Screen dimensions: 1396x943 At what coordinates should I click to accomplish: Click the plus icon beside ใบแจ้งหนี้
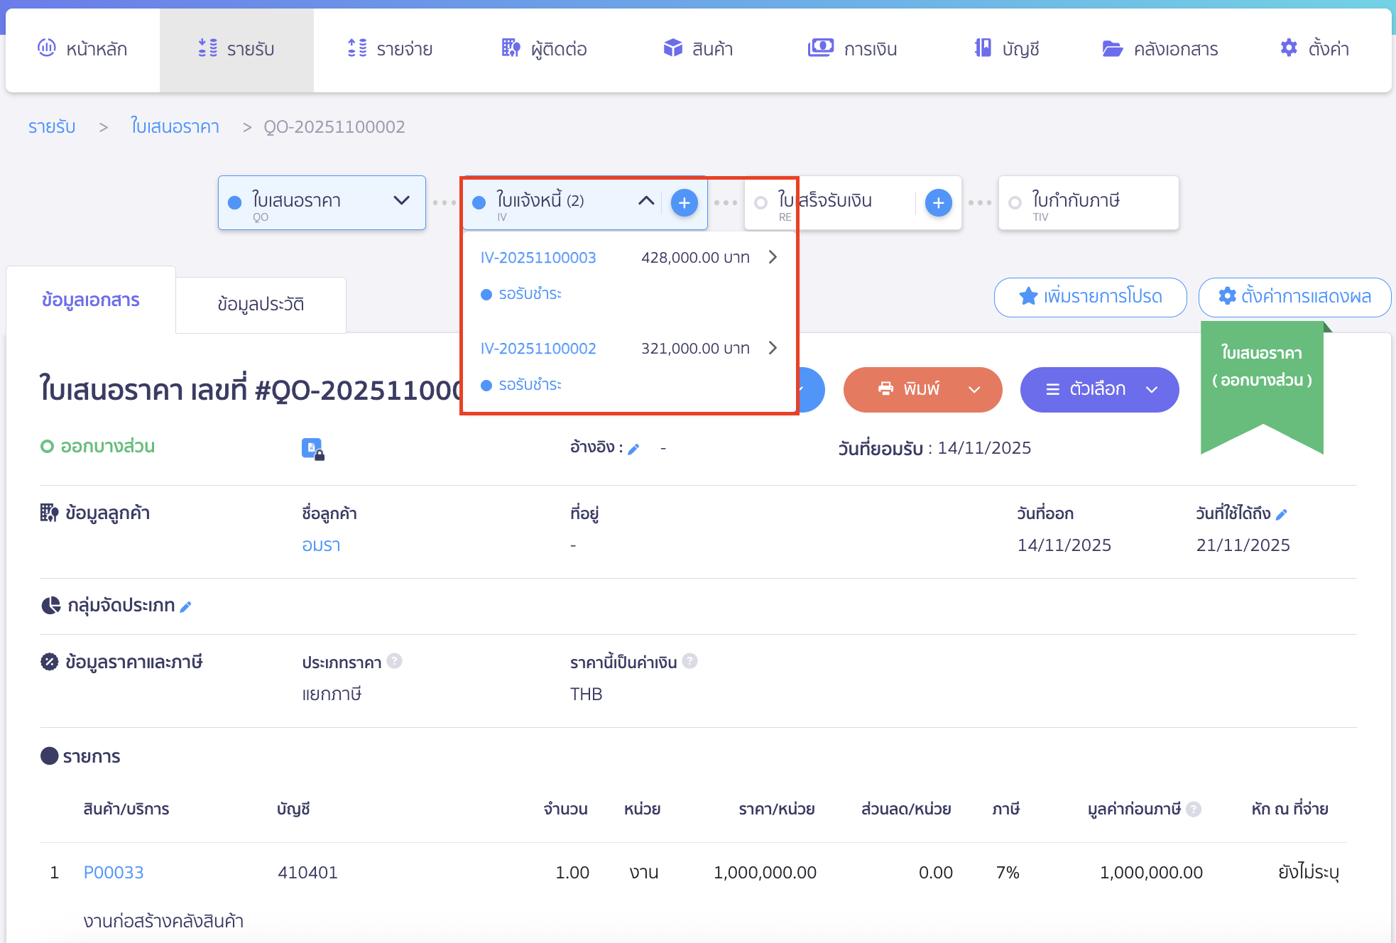[684, 203]
